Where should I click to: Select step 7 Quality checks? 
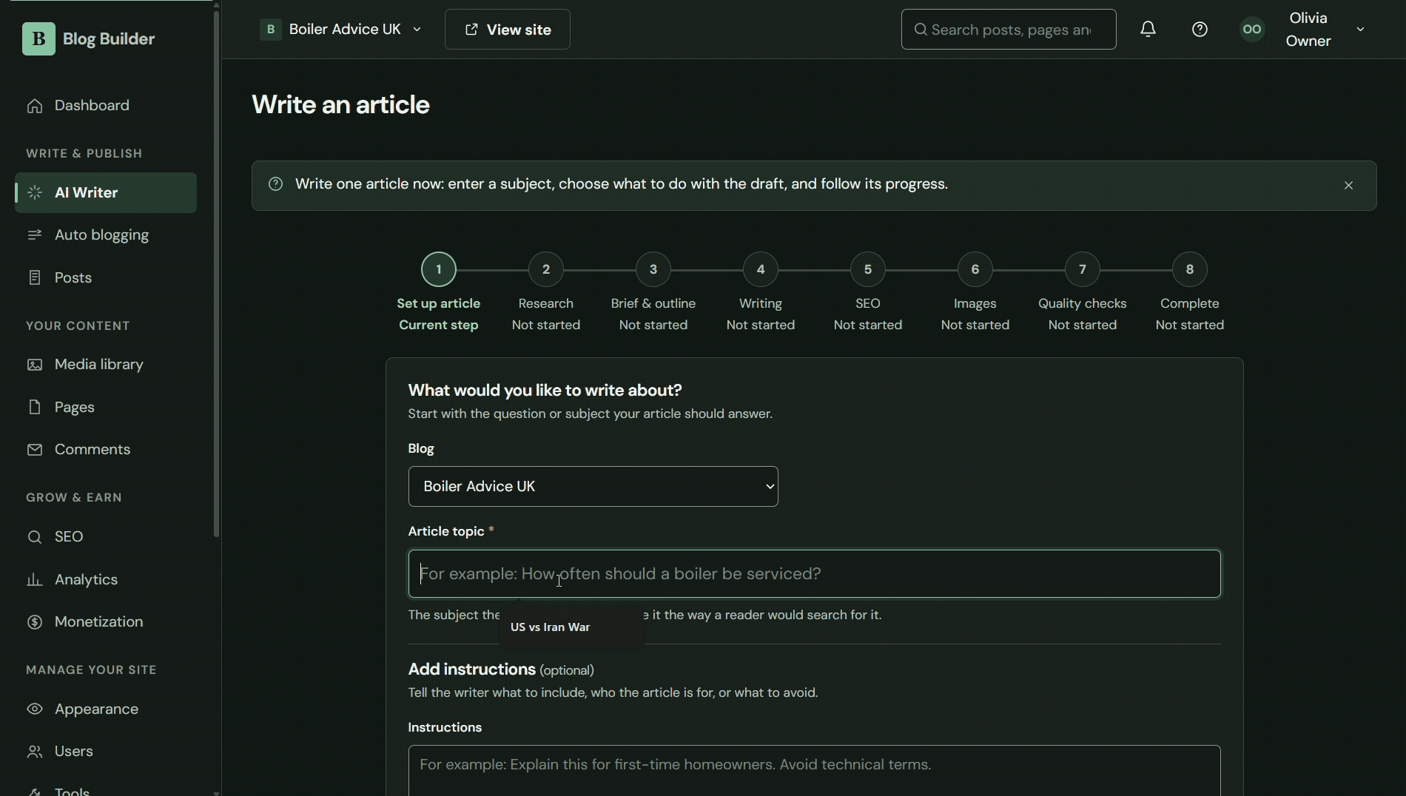[x=1083, y=269]
